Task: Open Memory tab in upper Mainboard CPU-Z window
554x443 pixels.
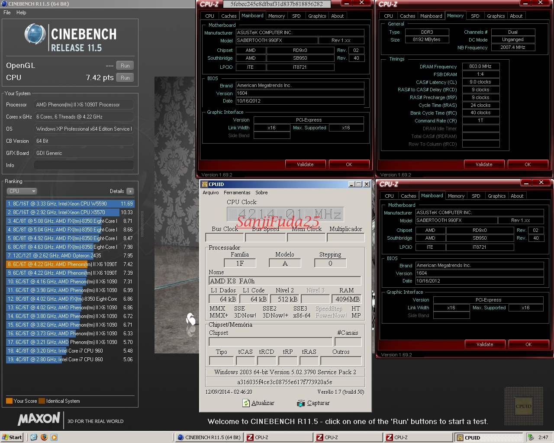Action: point(277,16)
